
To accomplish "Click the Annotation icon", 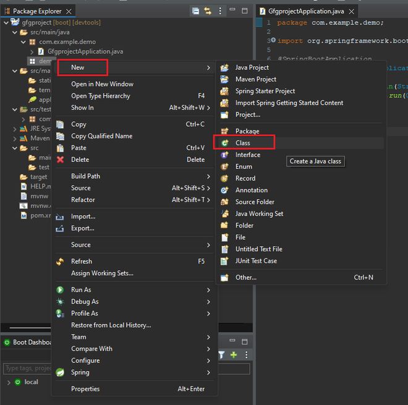I will [224, 190].
